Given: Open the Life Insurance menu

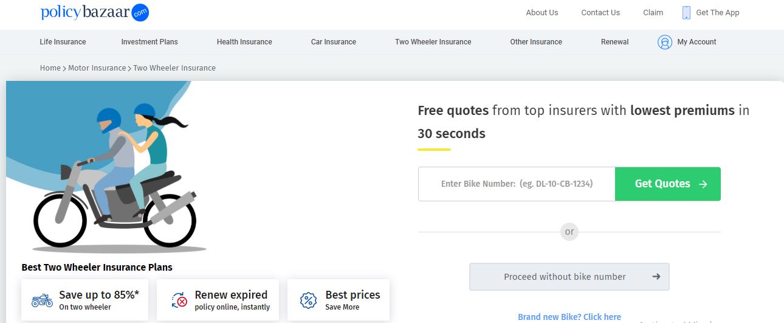Looking at the screenshot, I should click(63, 42).
